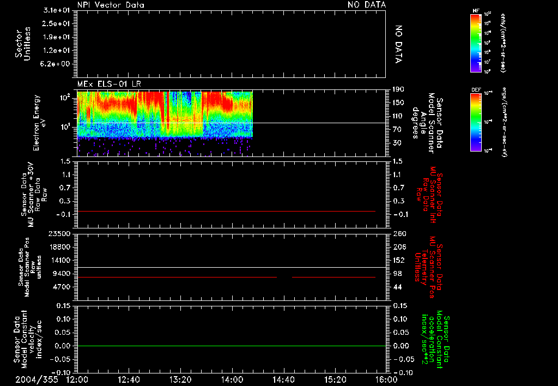Click the red line in the MU Scanner +30V panel
This screenshot has height=386, width=558.
click(226, 211)
